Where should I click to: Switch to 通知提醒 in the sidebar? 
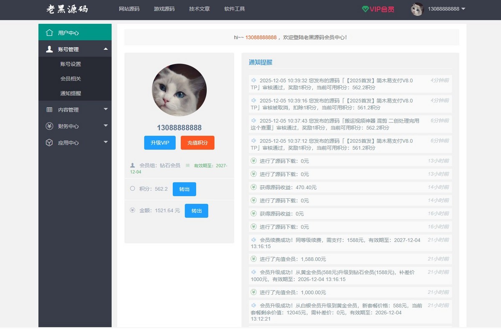[x=71, y=94]
